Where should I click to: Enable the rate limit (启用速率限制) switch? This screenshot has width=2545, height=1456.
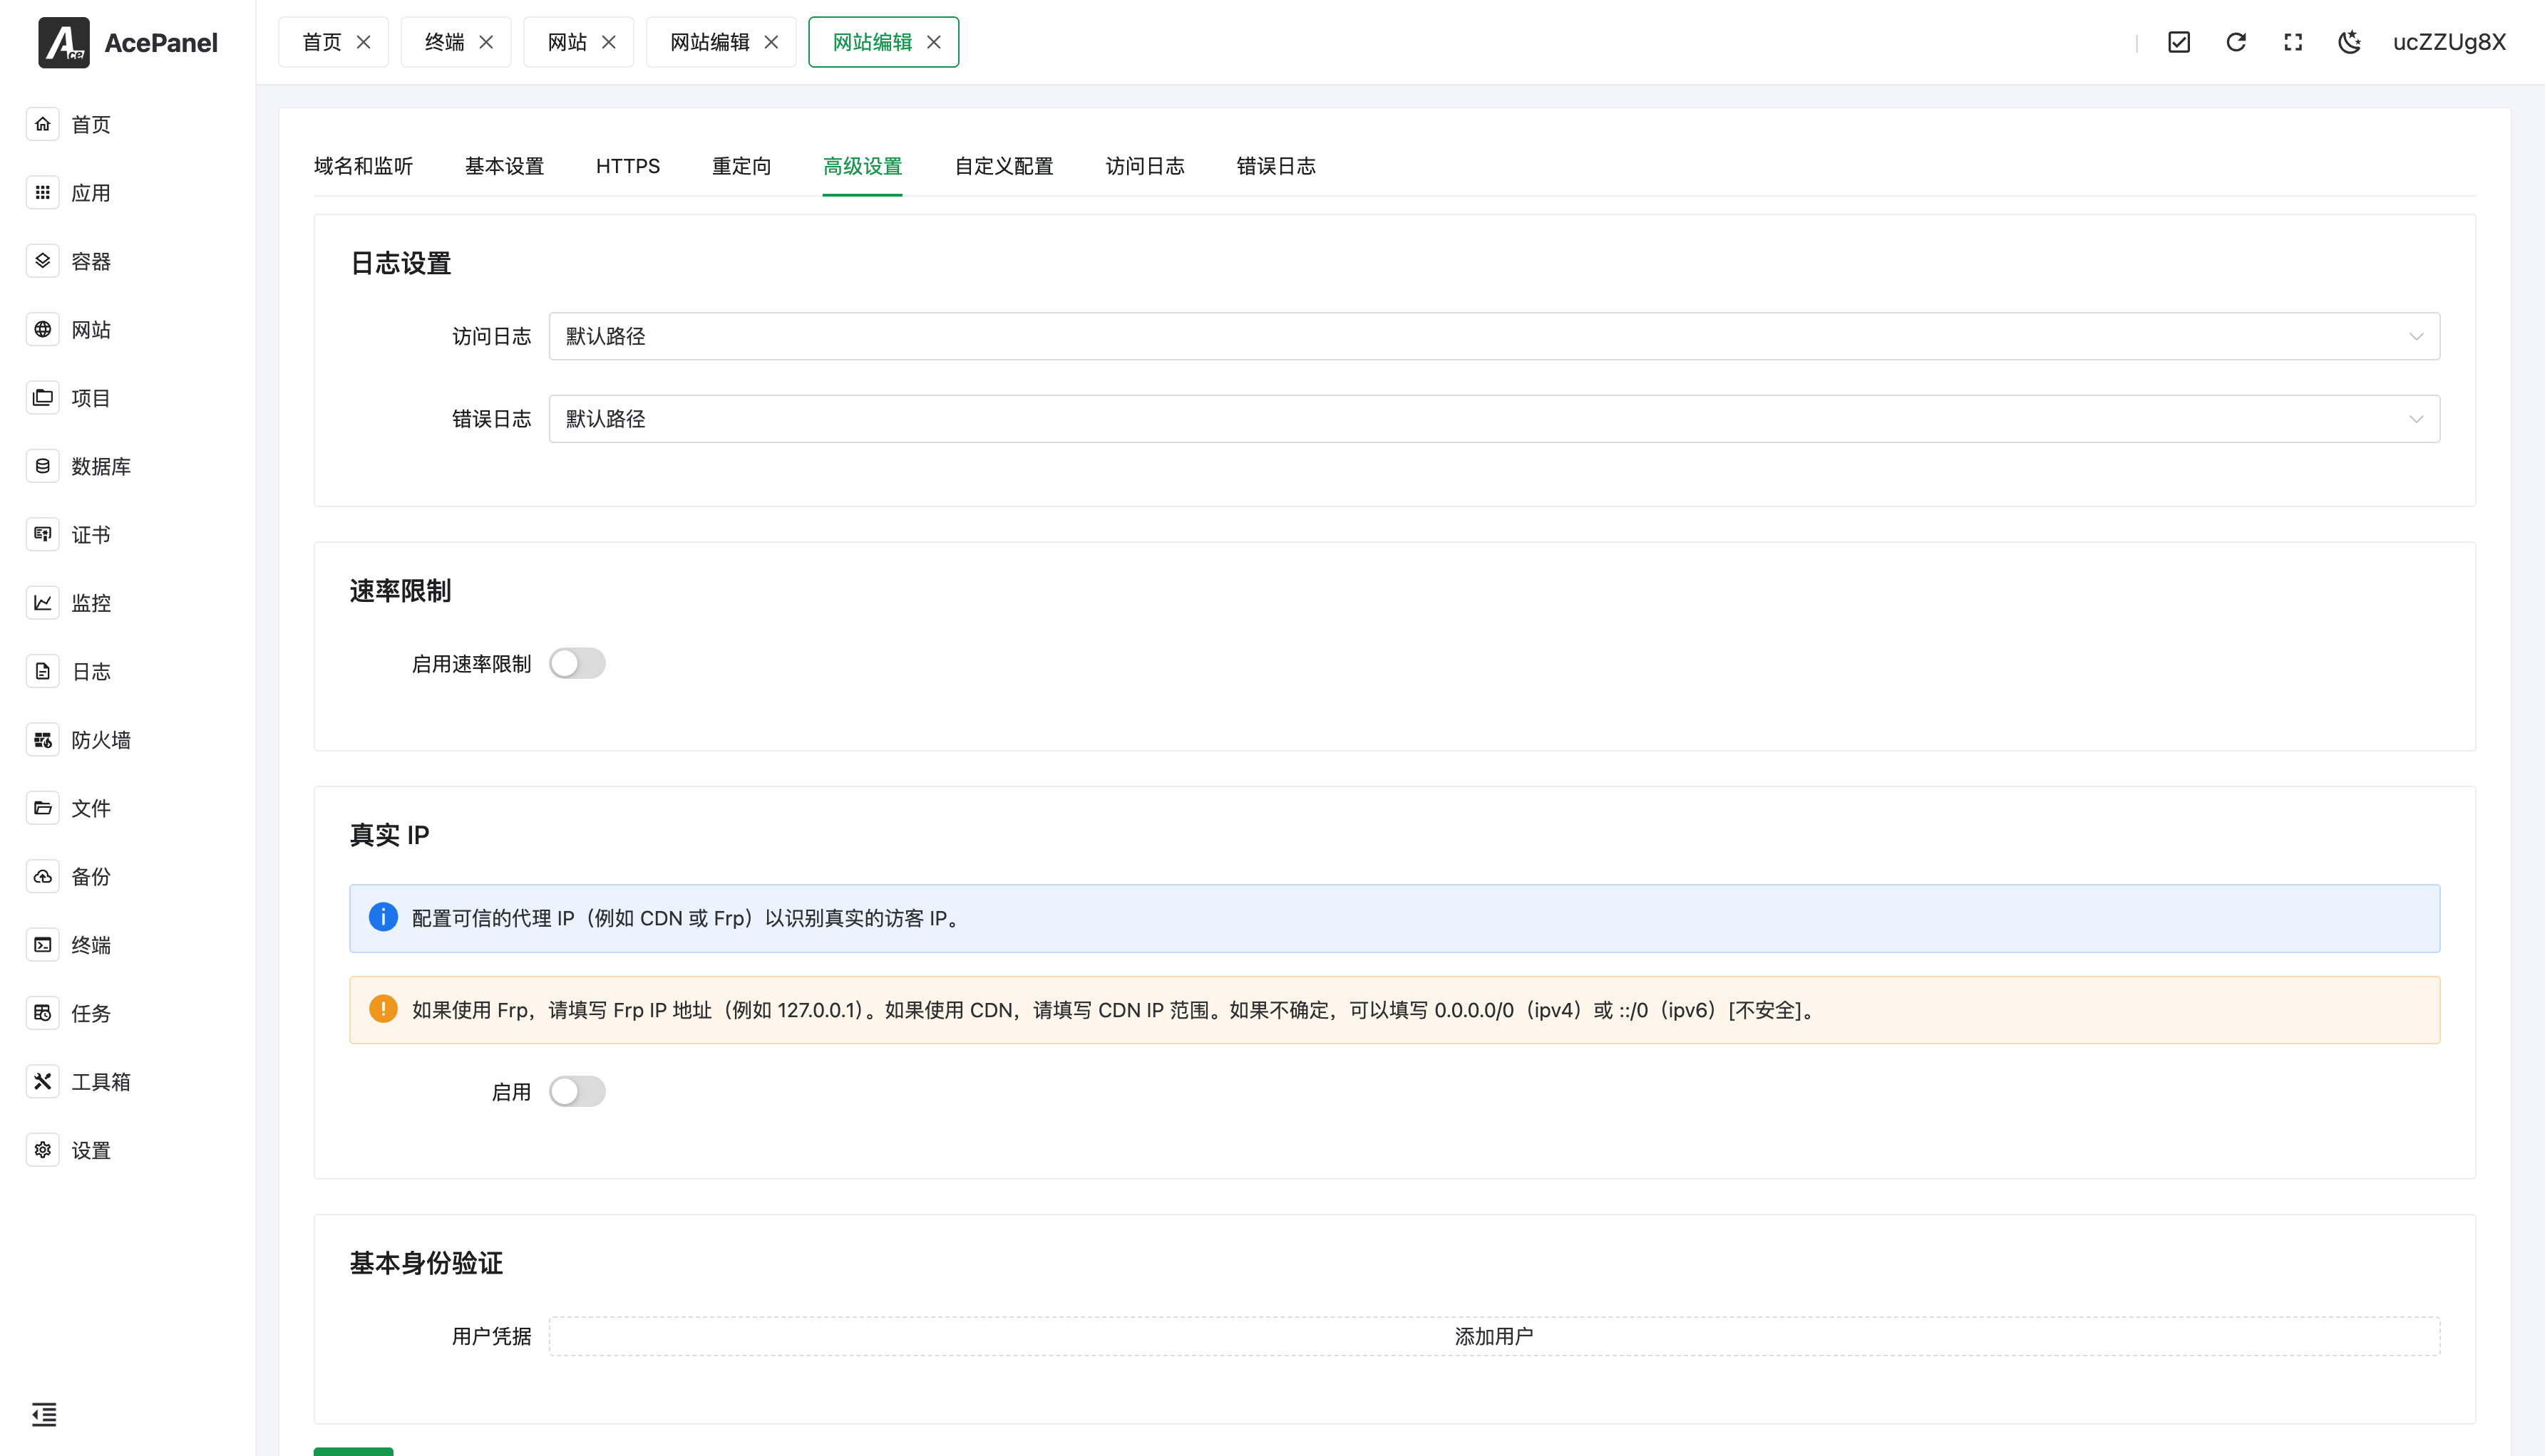577,664
